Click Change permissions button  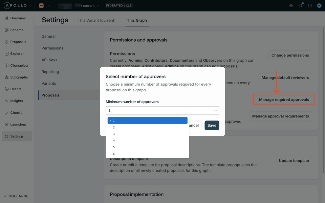click(x=290, y=55)
